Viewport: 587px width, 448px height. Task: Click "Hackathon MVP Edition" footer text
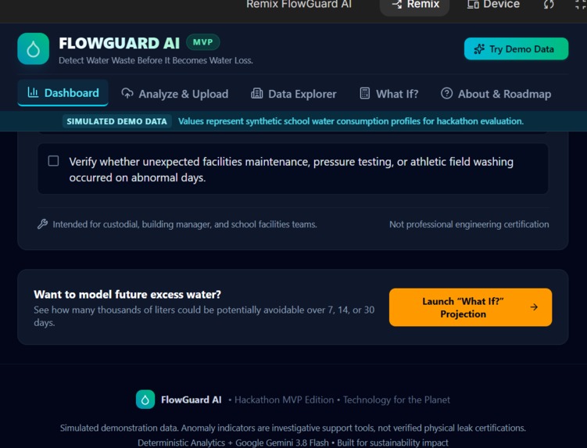click(285, 400)
